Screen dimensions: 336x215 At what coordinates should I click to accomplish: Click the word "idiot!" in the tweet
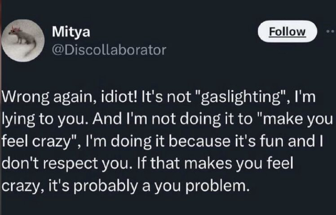[107, 97]
